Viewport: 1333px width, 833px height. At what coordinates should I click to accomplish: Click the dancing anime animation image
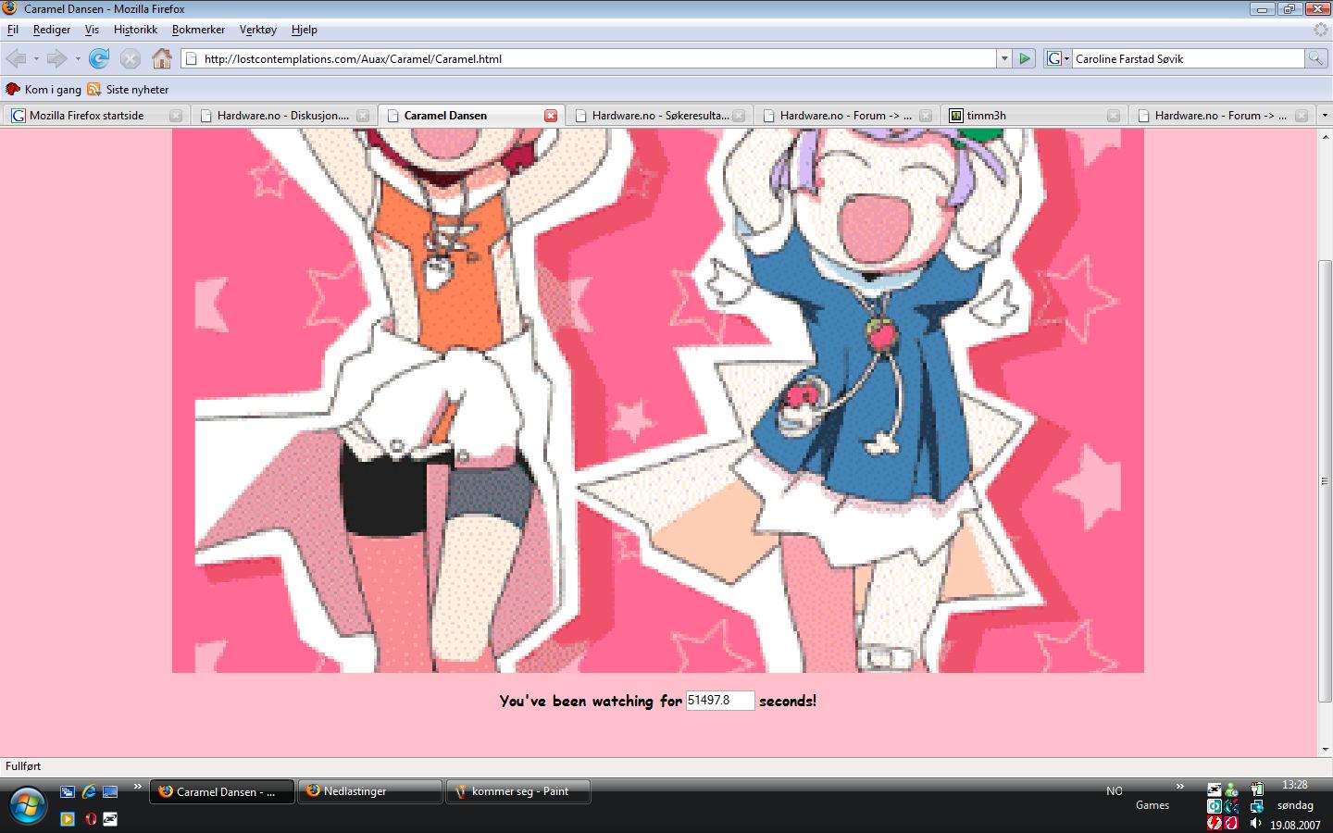658,401
